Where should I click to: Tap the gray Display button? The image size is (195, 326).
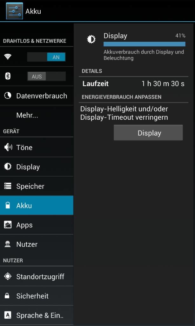click(148, 133)
